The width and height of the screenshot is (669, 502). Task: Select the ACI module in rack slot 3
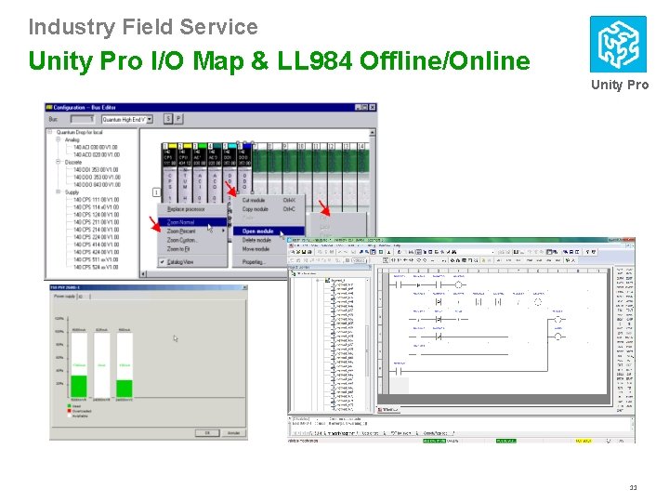point(199,175)
